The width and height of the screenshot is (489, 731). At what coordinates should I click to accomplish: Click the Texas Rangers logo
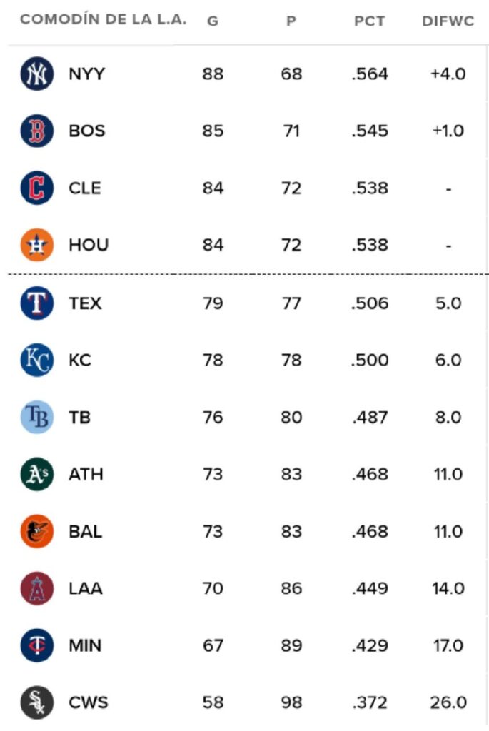[37, 303]
